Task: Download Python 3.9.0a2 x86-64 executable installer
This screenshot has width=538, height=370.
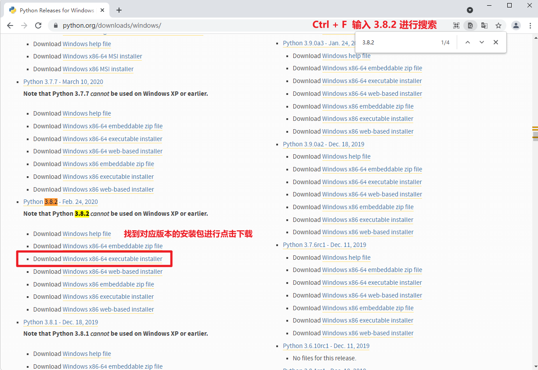Action: pos(372,182)
